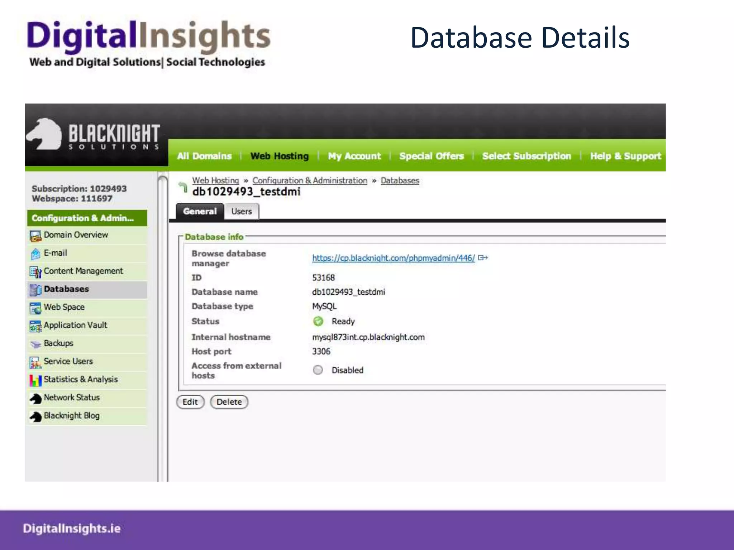Viewport: 734px width, 550px height.
Task: Click the Content Management icon
Action: (x=35, y=272)
